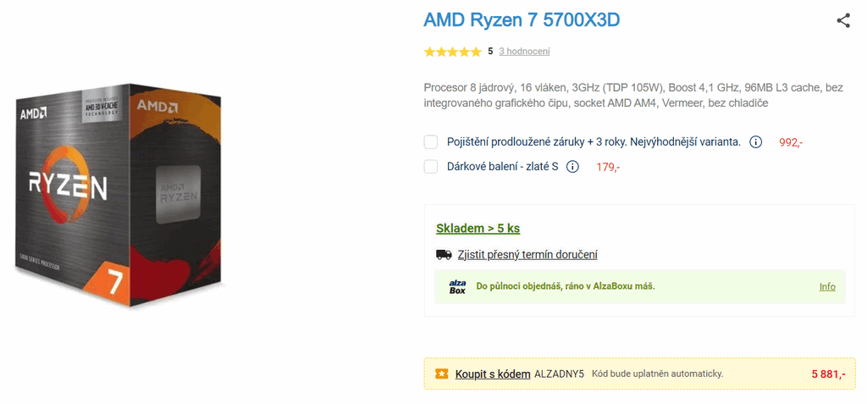Open info icon for extended warranty insurance
Image resolution: width=867 pixels, height=404 pixels.
tap(755, 142)
